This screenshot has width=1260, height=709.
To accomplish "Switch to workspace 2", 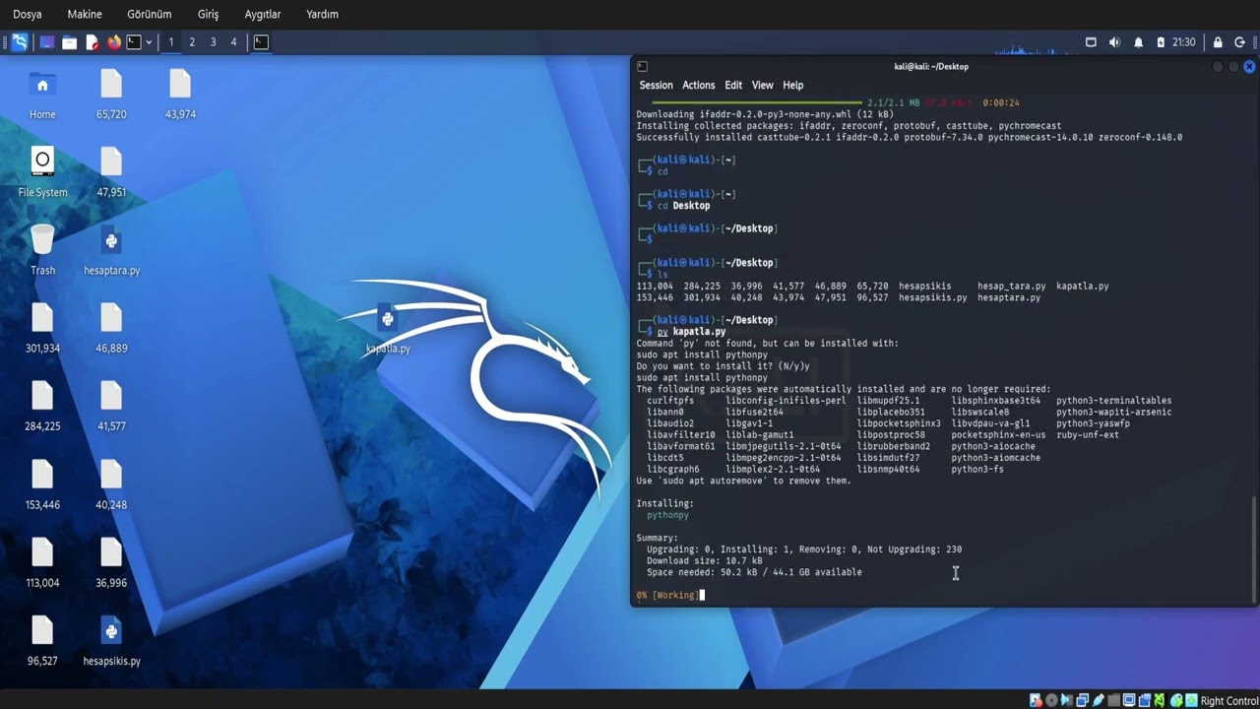I will click(192, 42).
